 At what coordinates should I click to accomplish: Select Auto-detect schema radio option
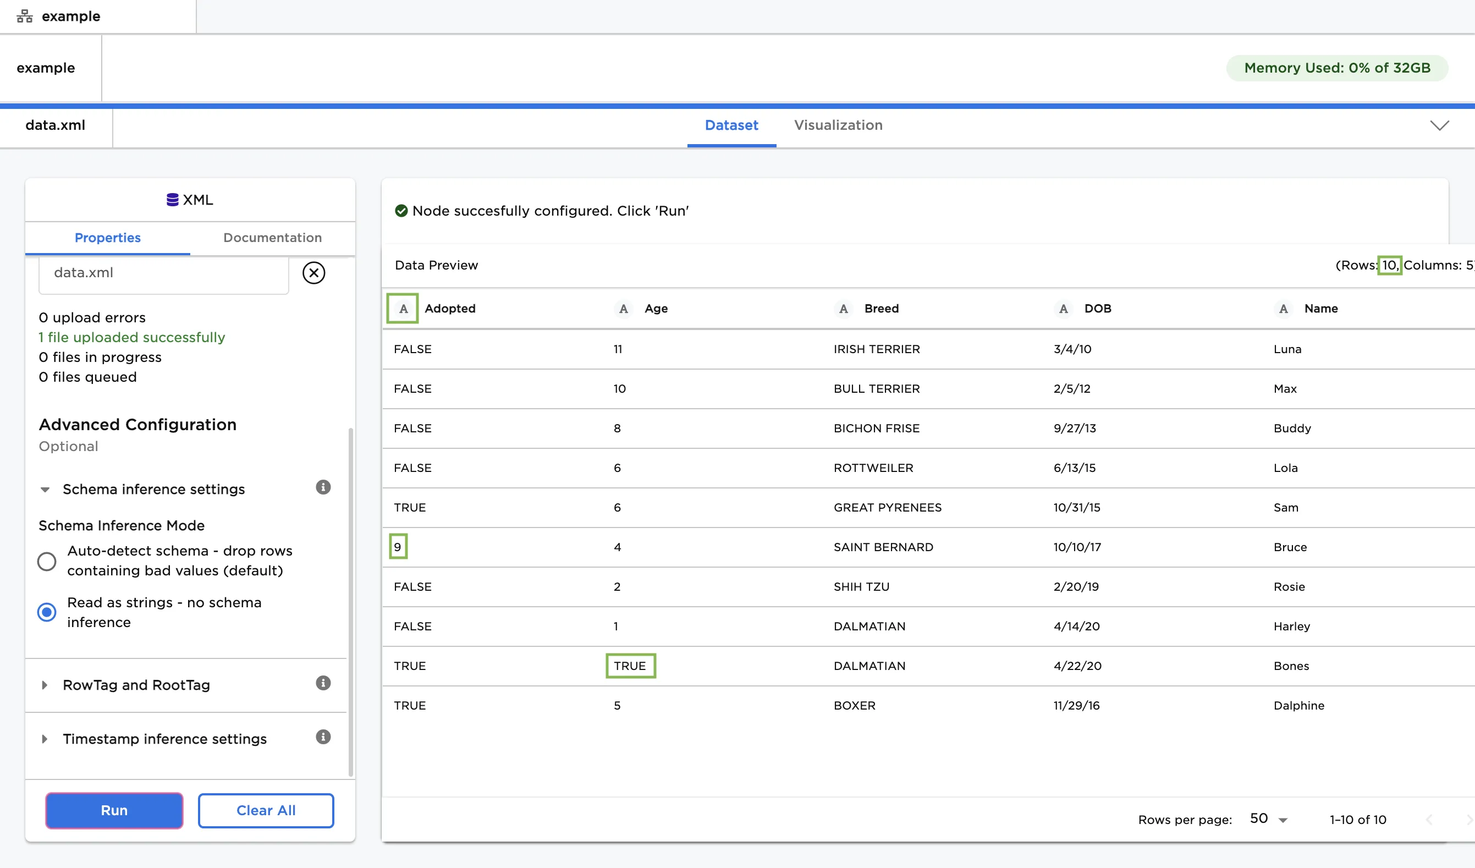point(46,561)
